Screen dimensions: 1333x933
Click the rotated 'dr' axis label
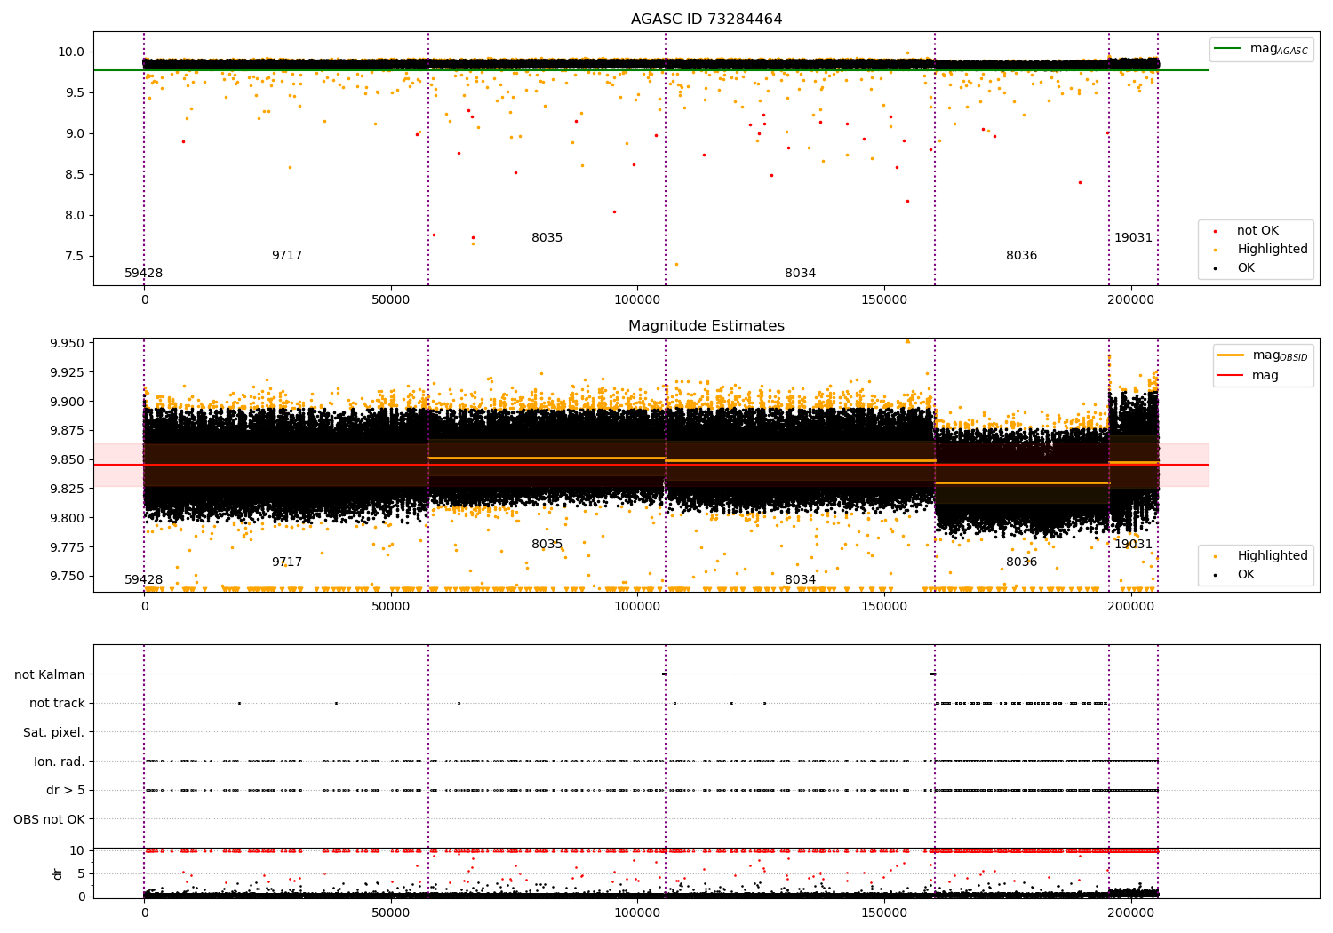[x=58, y=873]
